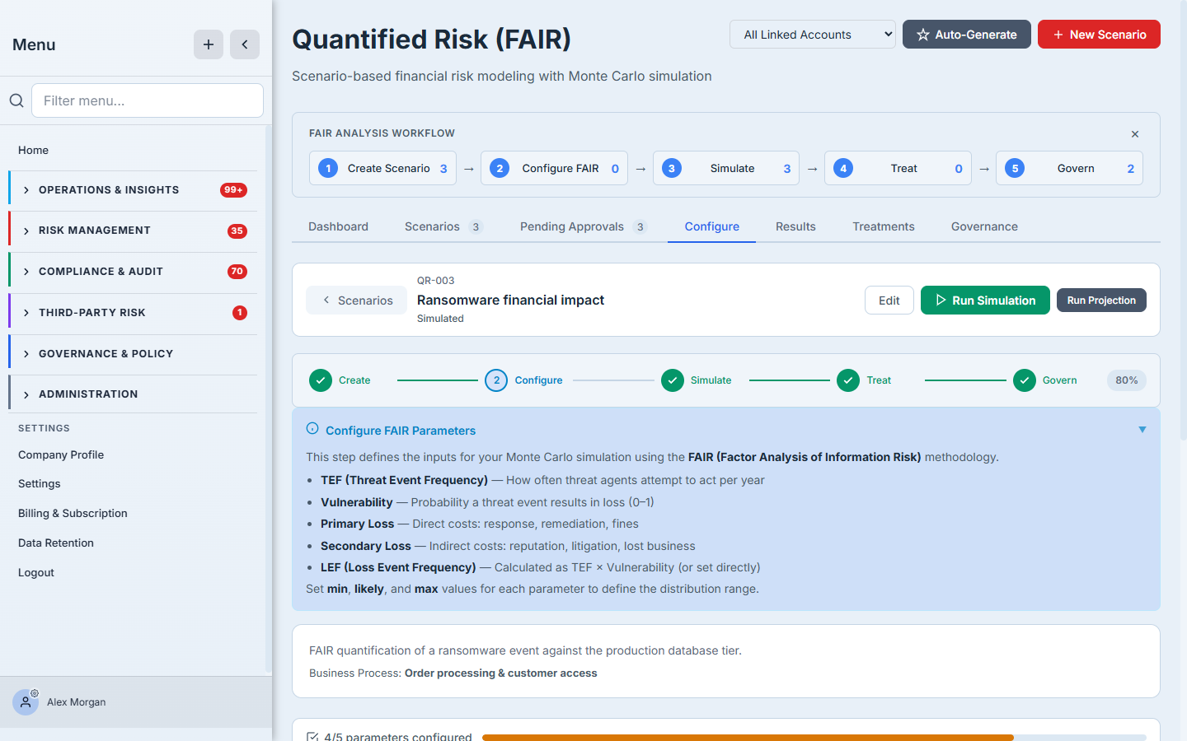
Task: Create a New Scenario
Action: pos(1099,35)
